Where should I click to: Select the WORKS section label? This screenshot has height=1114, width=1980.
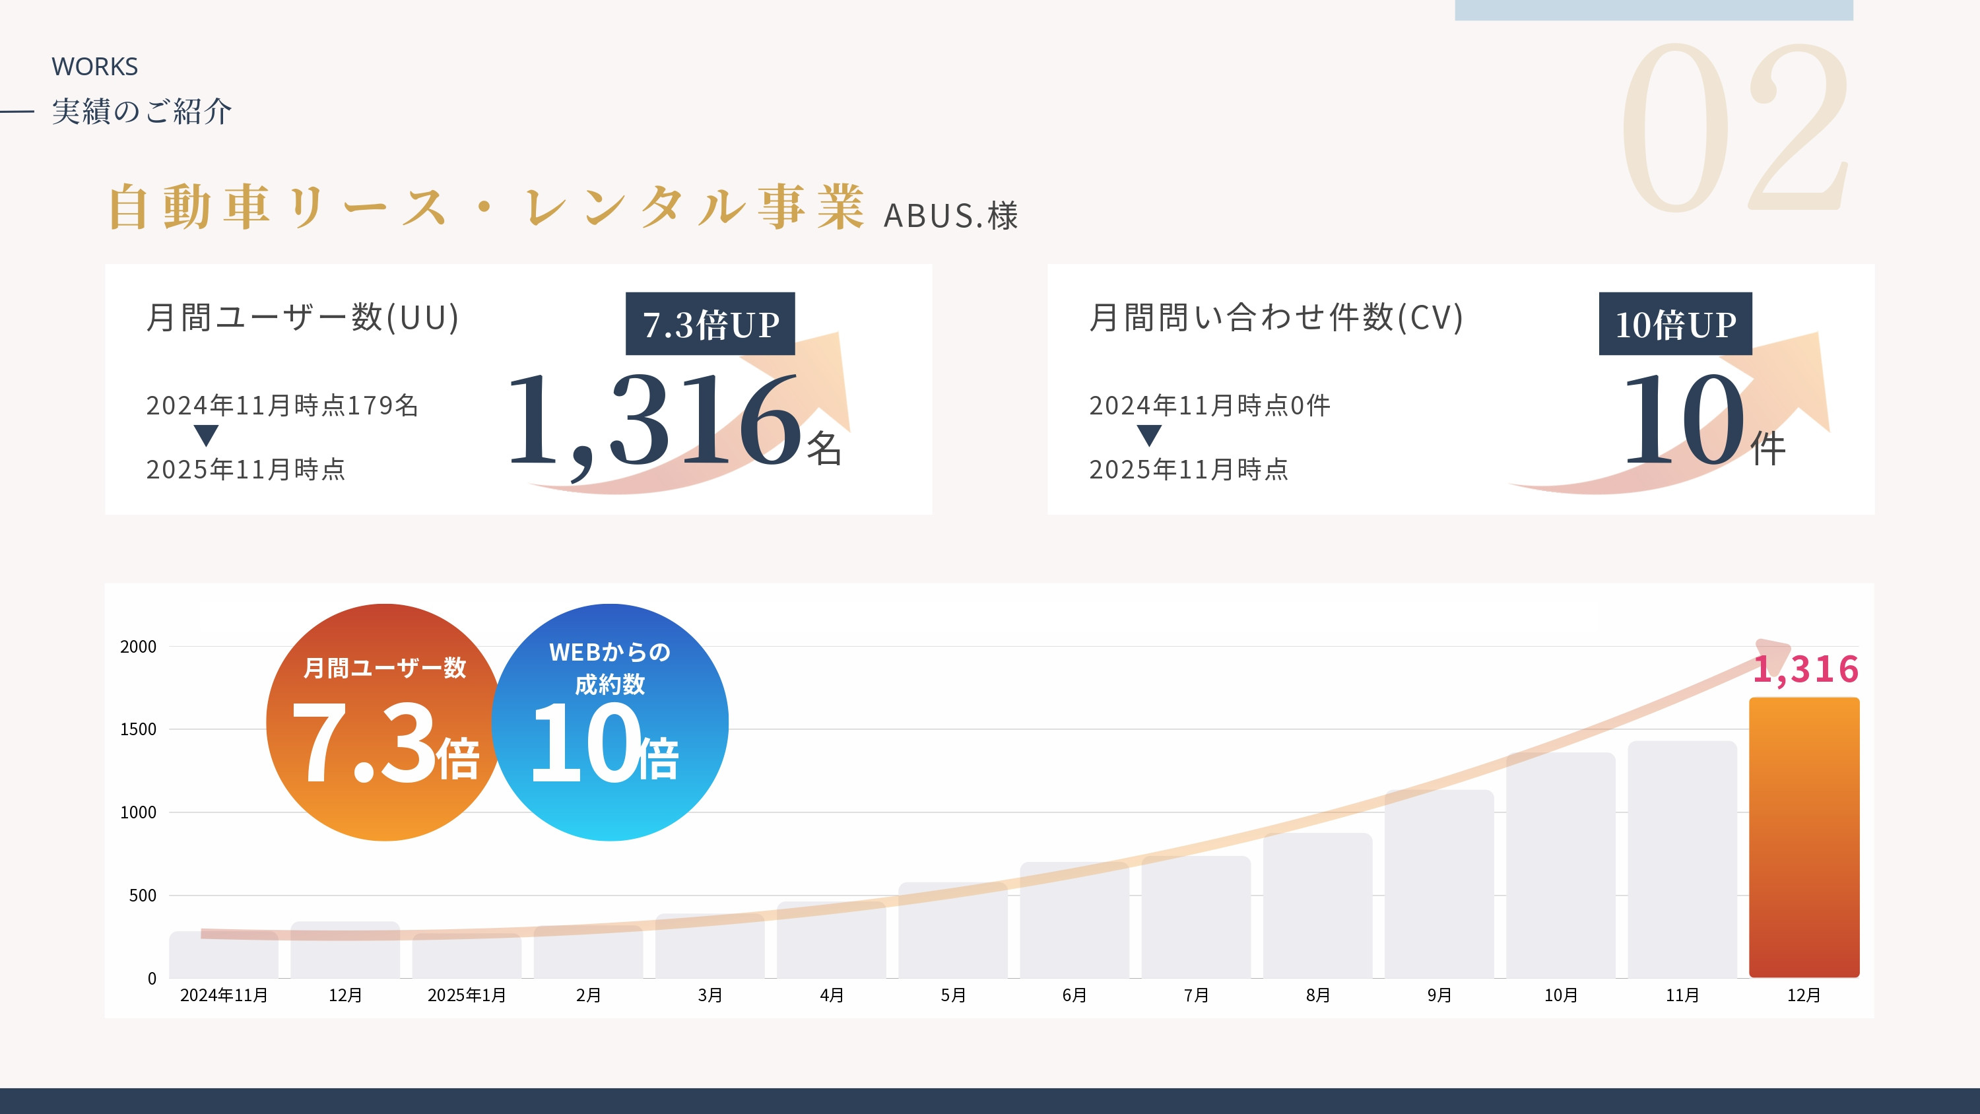[94, 65]
